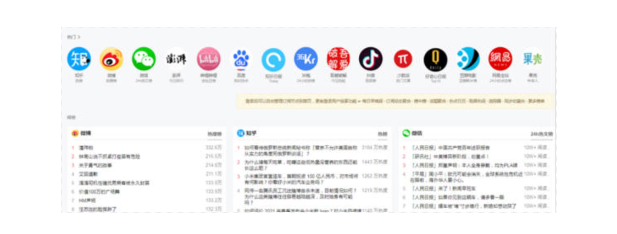617x234 pixels.
Task: Select the 热搜榜 tab in Weibo panel
Action: 215,134
